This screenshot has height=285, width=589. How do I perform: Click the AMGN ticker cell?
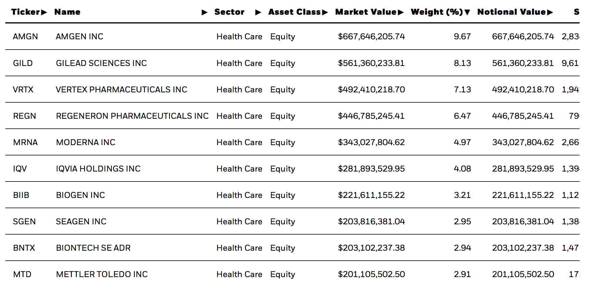[x=25, y=37]
